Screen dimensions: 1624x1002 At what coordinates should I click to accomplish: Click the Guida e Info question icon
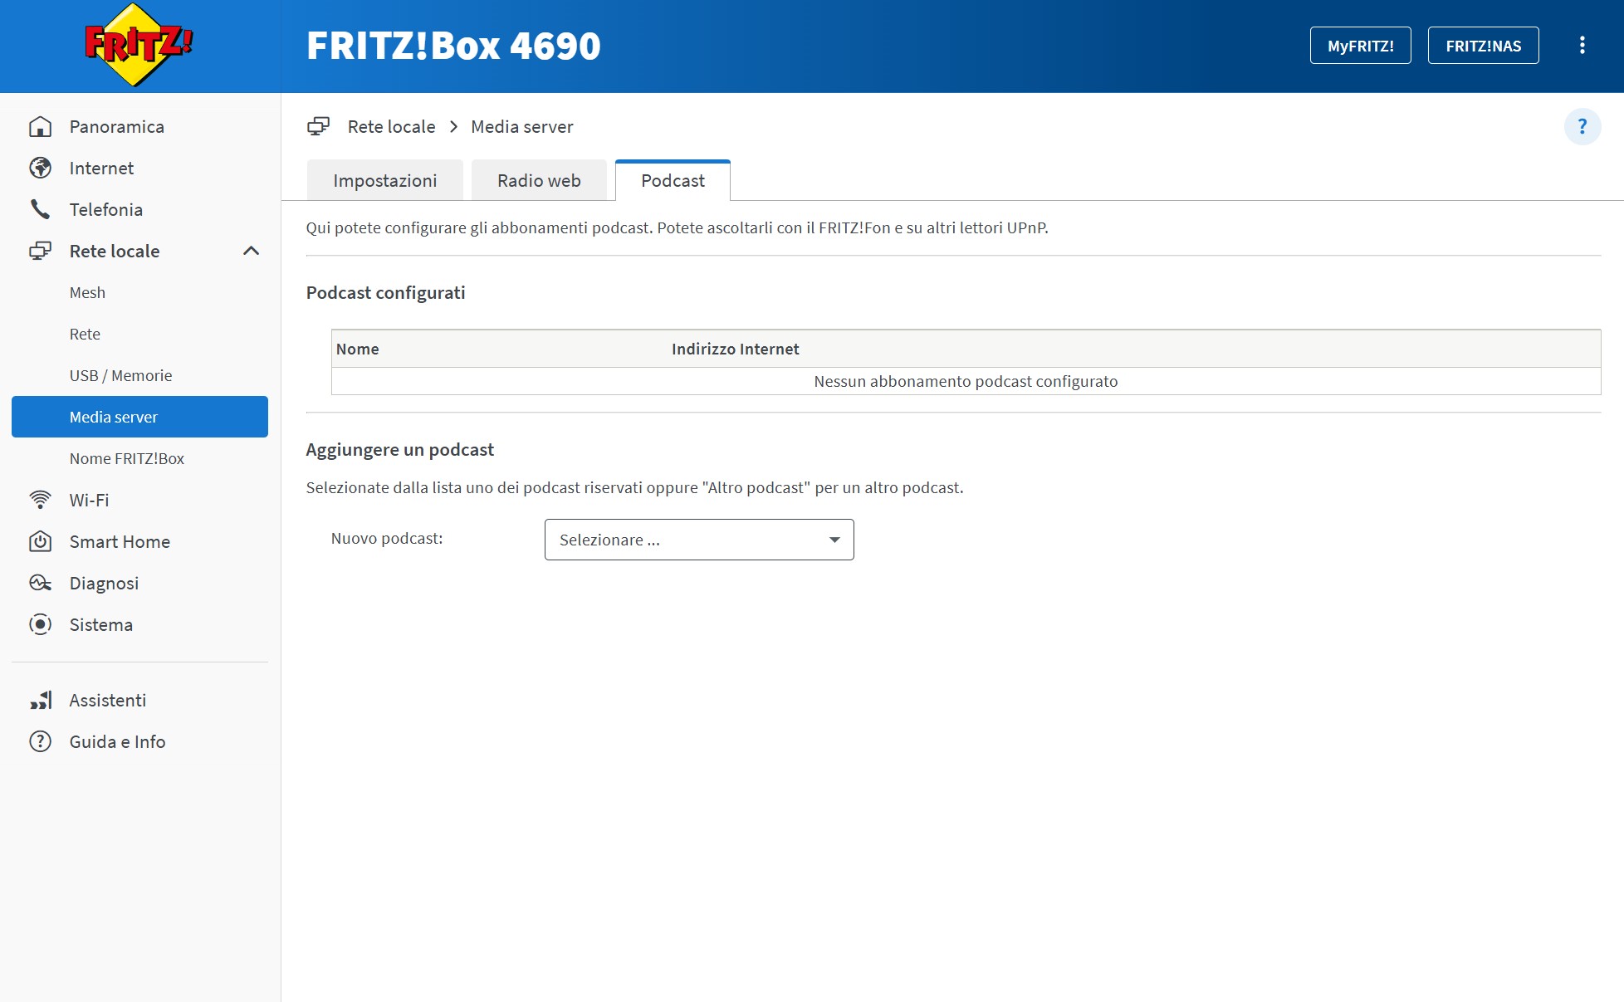tap(40, 741)
